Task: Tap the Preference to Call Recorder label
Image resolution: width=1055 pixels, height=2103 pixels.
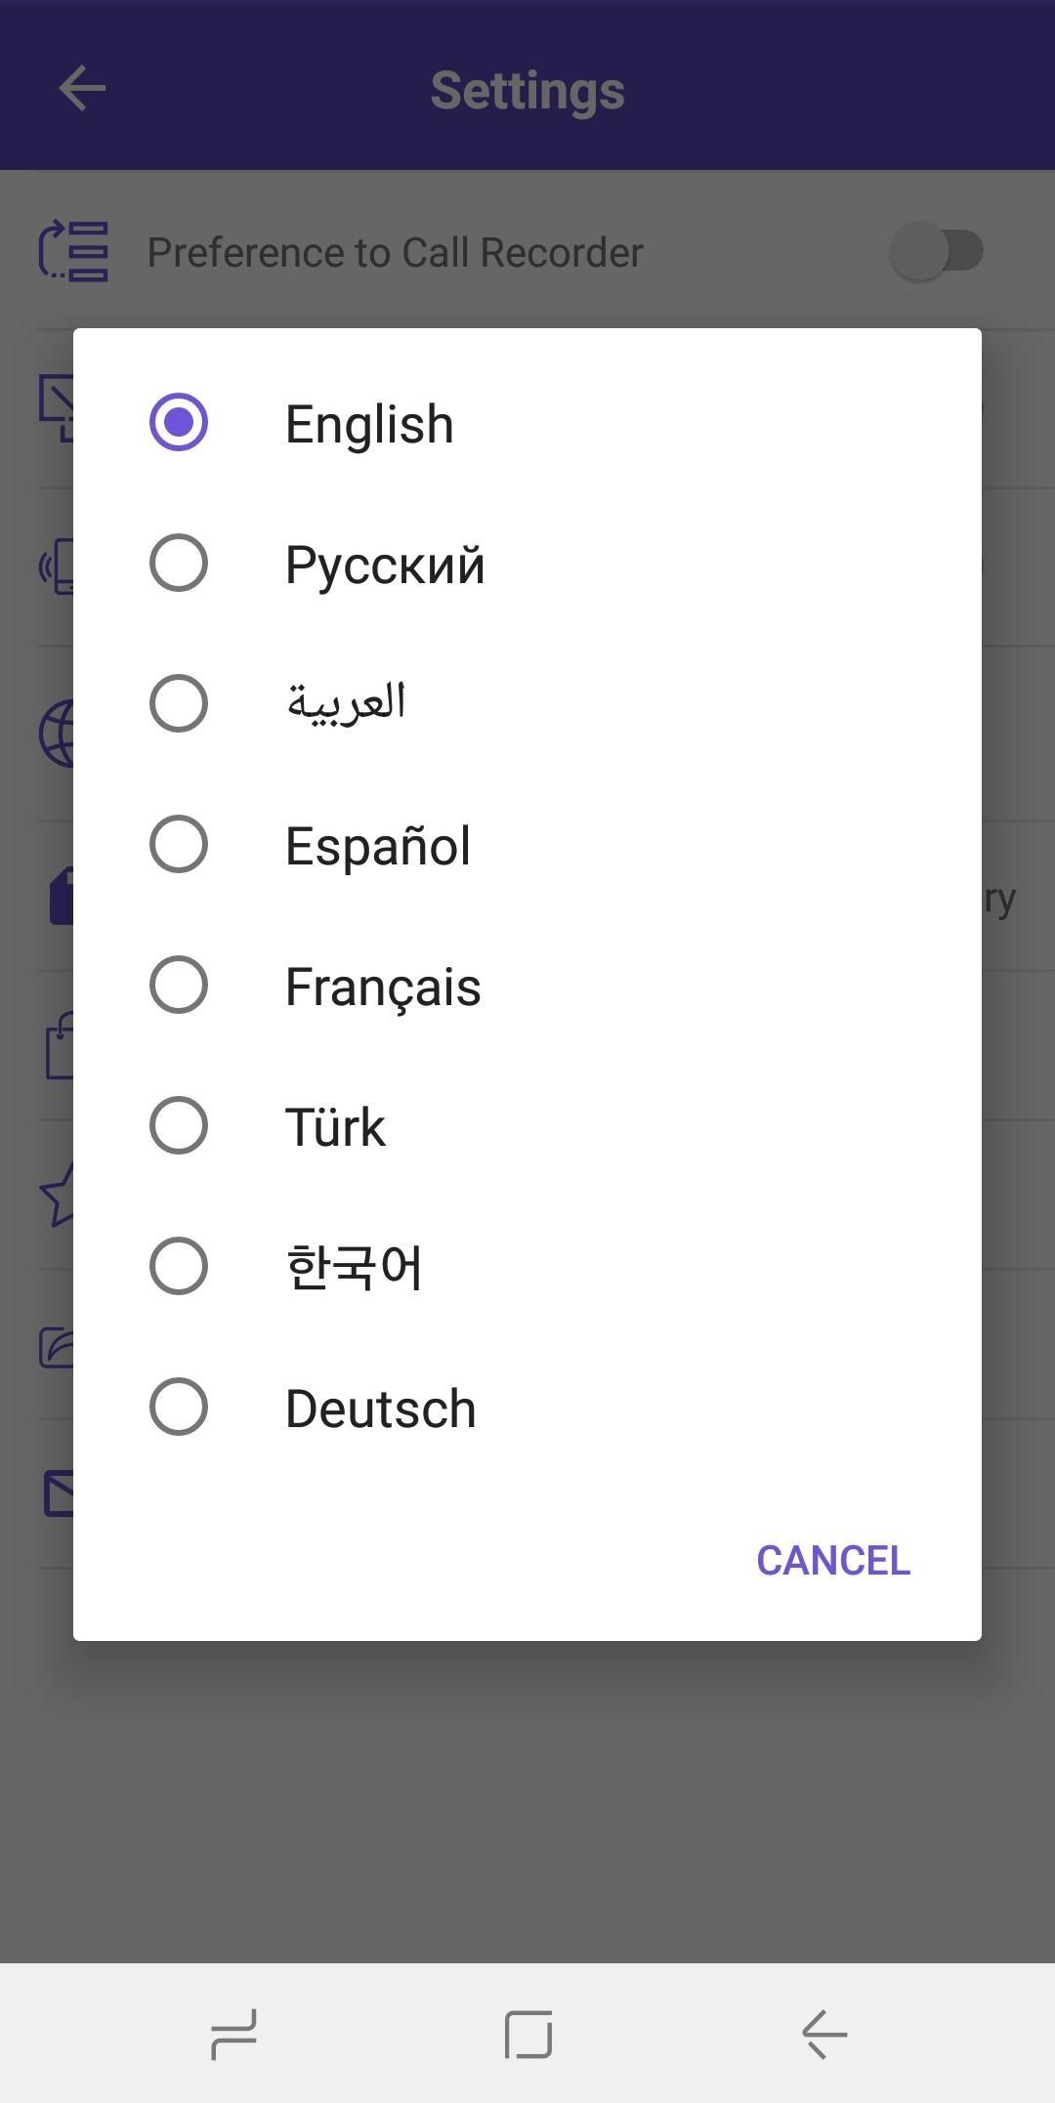Action: click(395, 253)
